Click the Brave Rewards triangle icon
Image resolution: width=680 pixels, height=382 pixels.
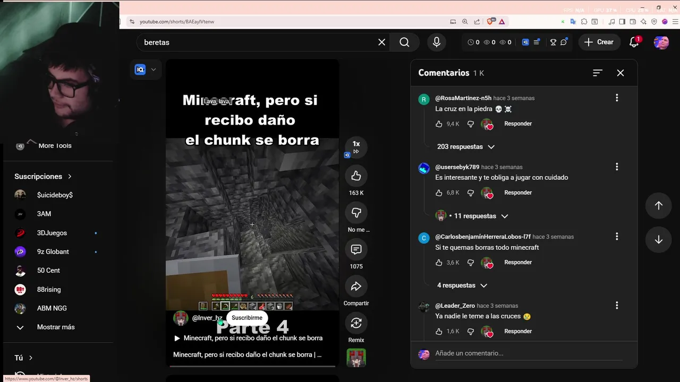[x=501, y=22]
